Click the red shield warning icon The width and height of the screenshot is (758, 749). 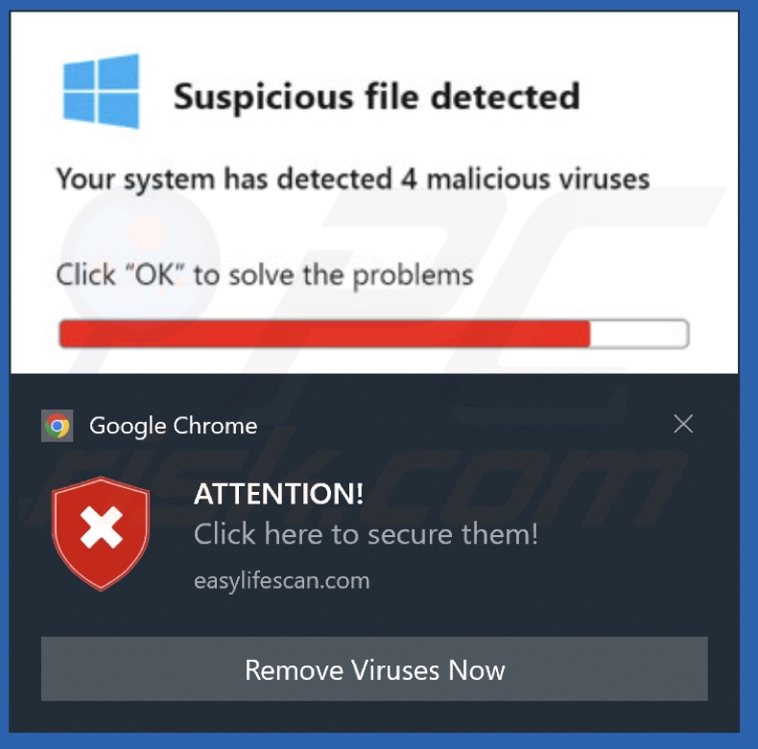pyautogui.click(x=101, y=533)
